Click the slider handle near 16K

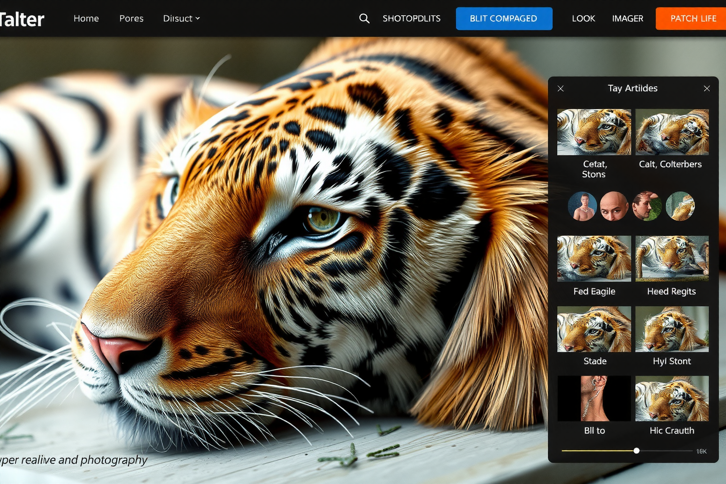pyautogui.click(x=637, y=450)
